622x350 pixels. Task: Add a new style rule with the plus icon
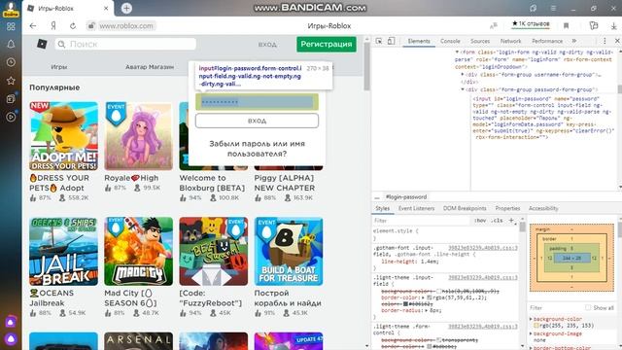point(511,221)
